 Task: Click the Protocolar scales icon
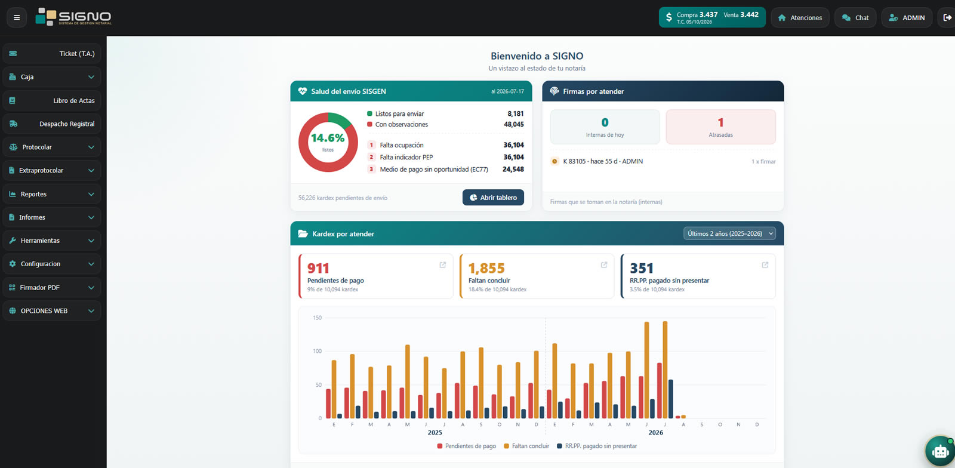click(x=13, y=147)
